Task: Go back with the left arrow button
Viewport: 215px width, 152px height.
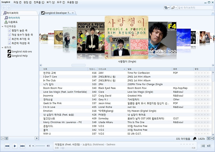Action: (x=4, y=8)
